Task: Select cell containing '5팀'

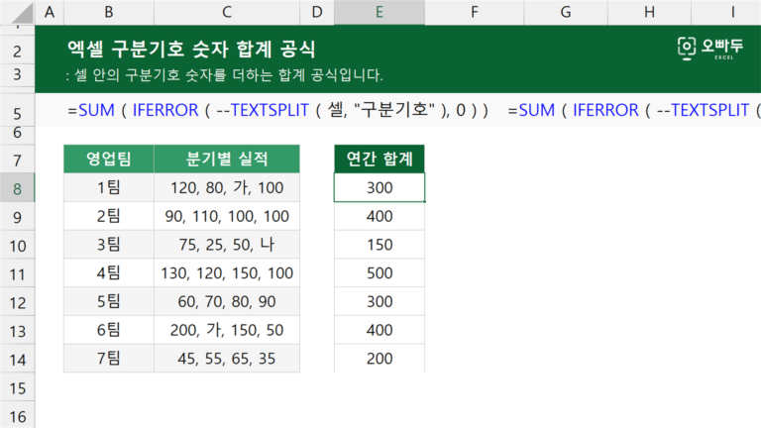Action: pos(109,301)
